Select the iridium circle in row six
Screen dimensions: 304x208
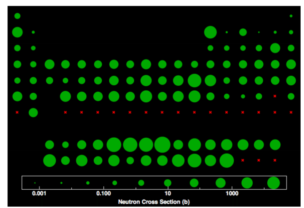146,97
